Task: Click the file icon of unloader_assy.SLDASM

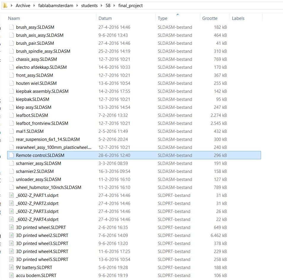Action: coord(11,179)
